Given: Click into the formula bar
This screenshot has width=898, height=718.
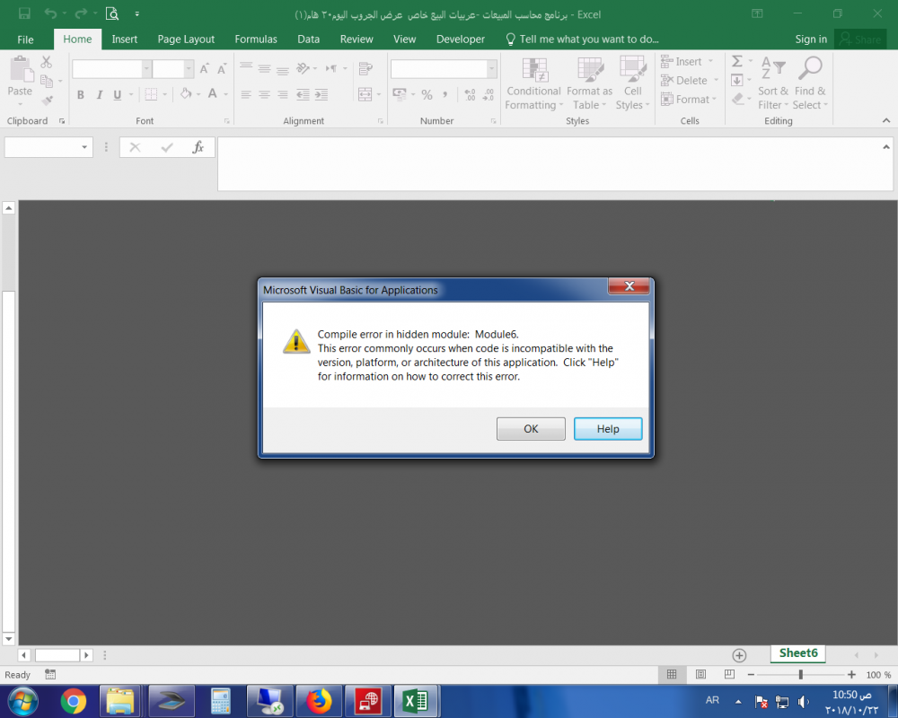Looking at the screenshot, I should coord(554,163).
